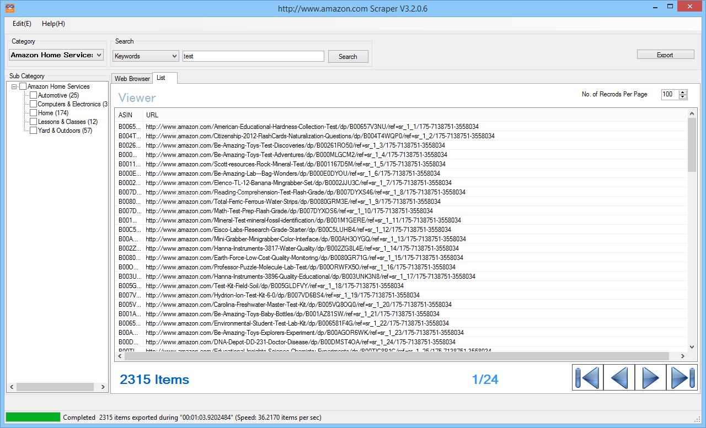Image resolution: width=706 pixels, height=428 pixels.
Task: Select the Total-Ferric-Ferrous-Water-Strips row
Action: tap(402, 202)
